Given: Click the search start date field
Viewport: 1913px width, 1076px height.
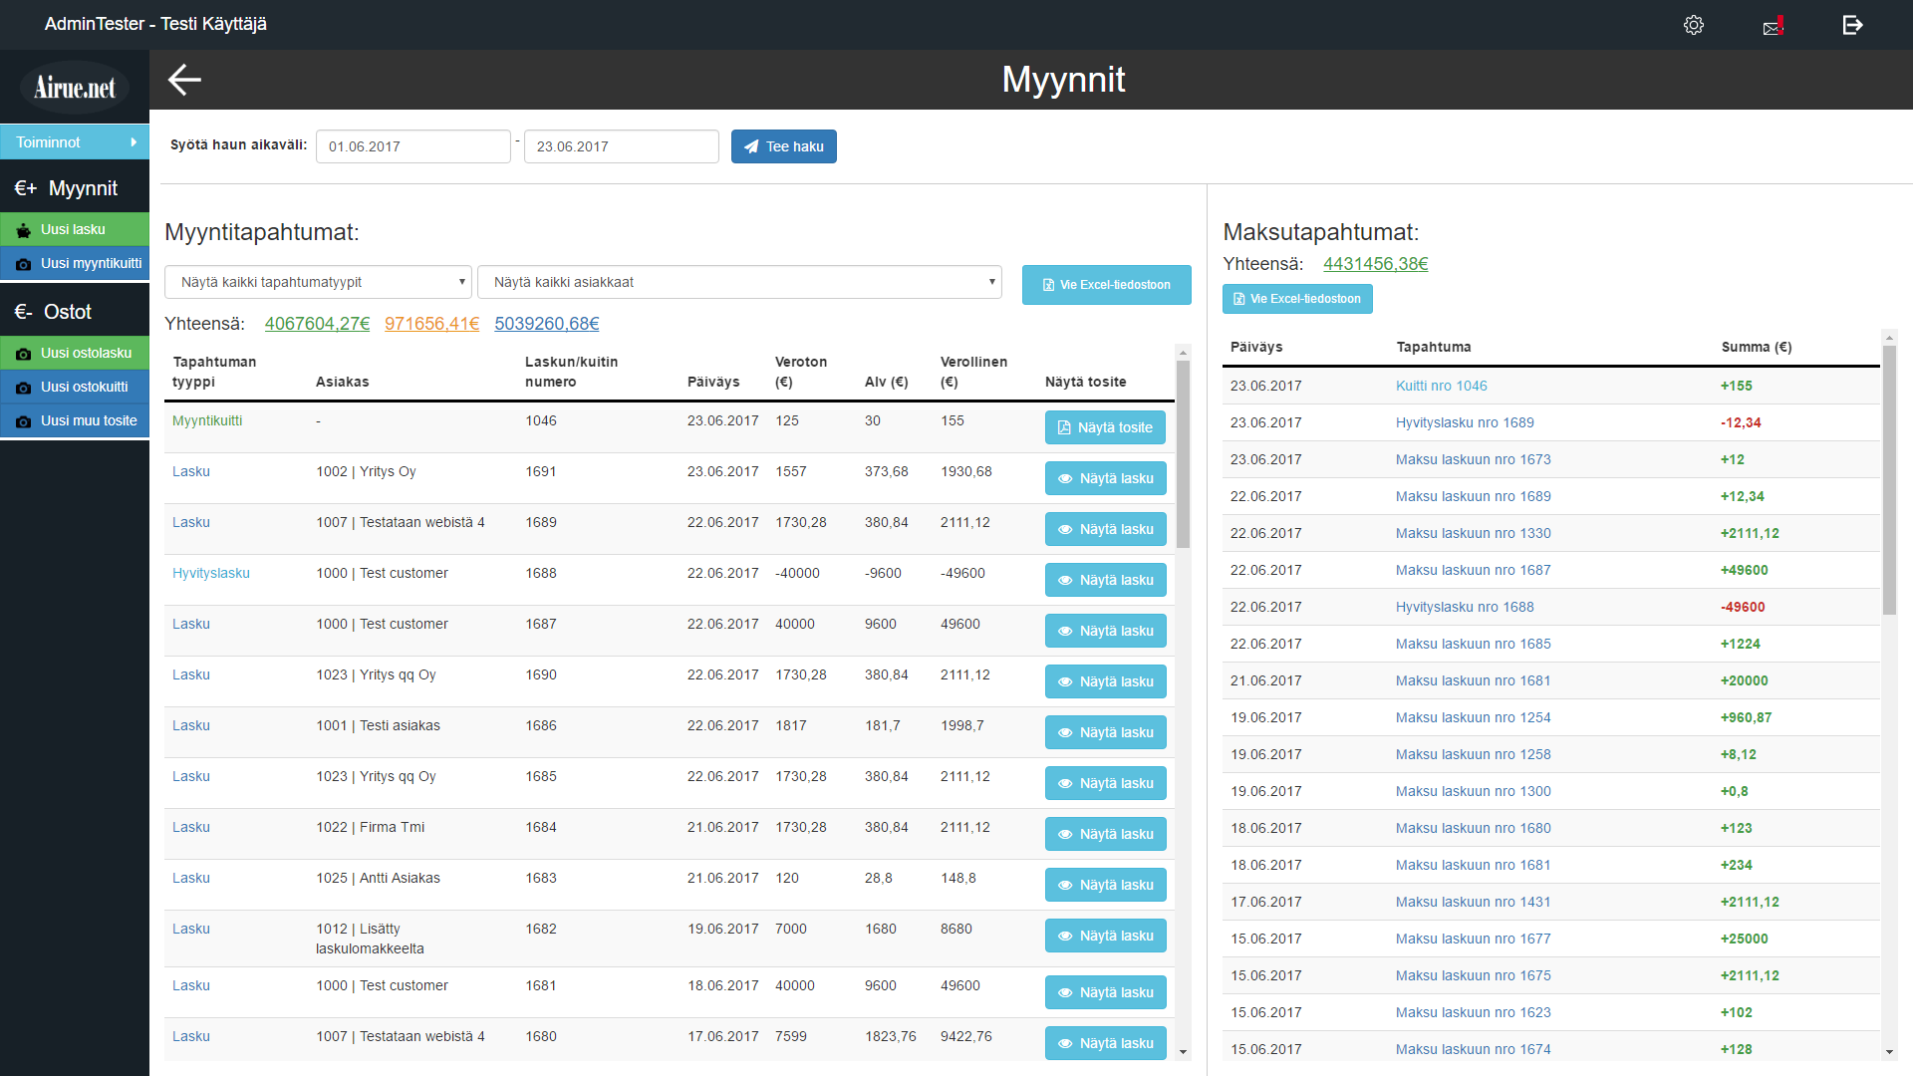Looking at the screenshot, I should point(412,146).
